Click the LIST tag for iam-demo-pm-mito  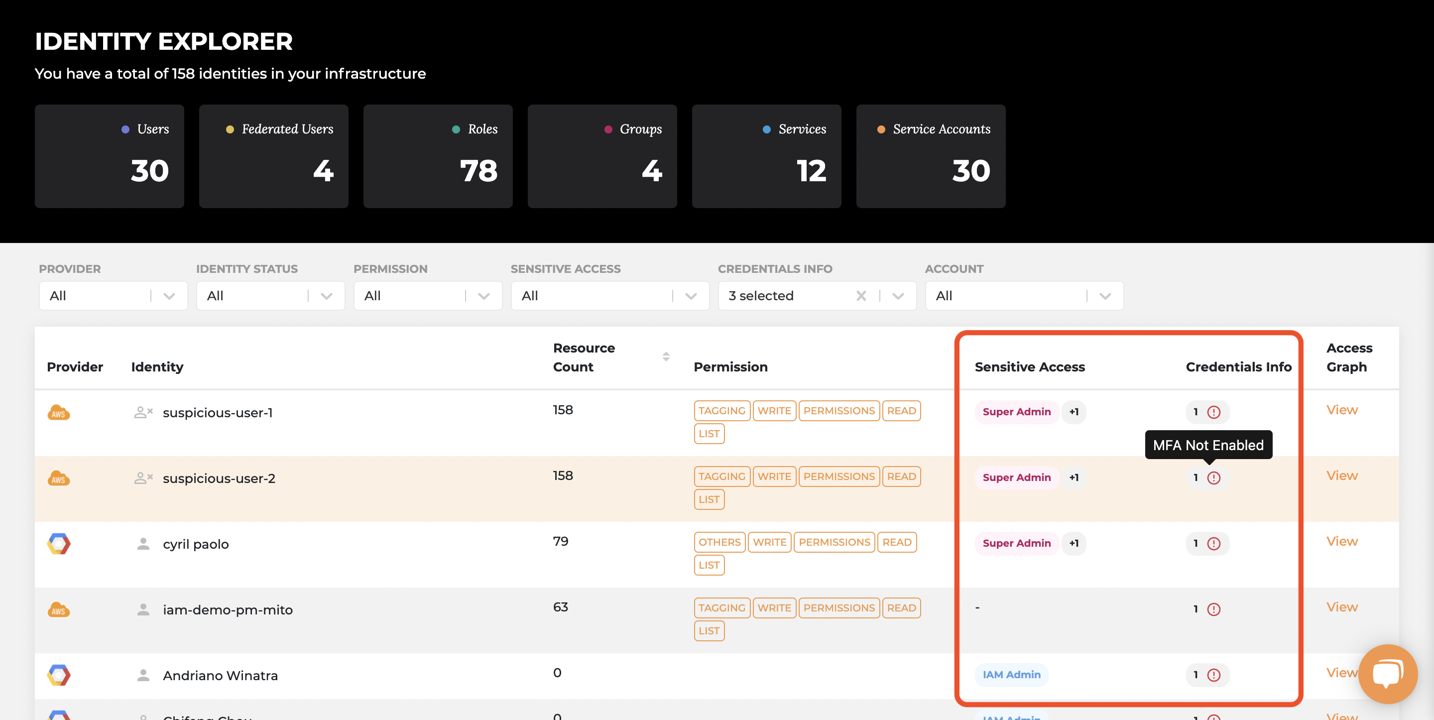709,631
